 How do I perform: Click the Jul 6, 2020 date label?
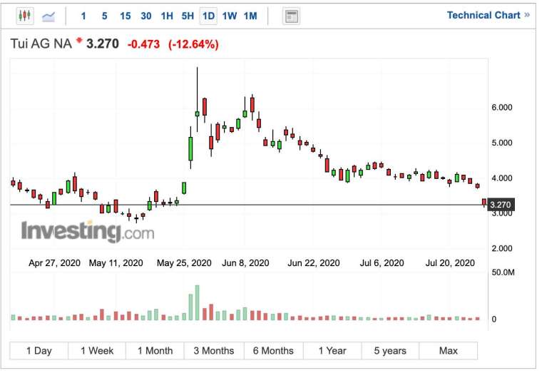[382, 263]
